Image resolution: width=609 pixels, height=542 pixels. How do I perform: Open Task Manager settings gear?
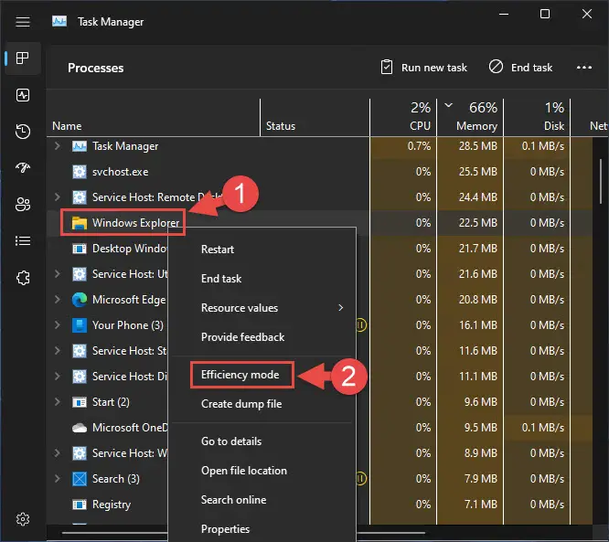[23, 519]
